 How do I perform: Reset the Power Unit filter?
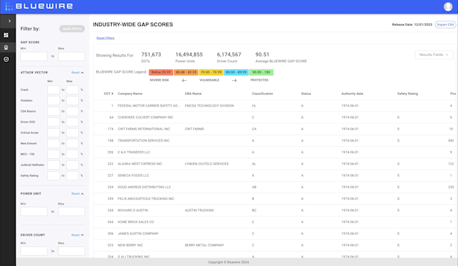pos(75,193)
